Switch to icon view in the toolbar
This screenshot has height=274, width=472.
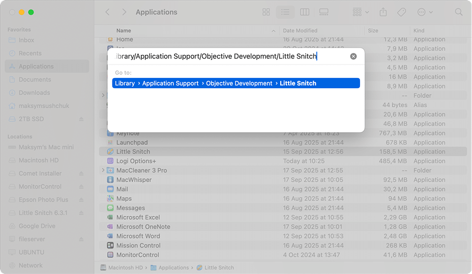click(x=266, y=12)
